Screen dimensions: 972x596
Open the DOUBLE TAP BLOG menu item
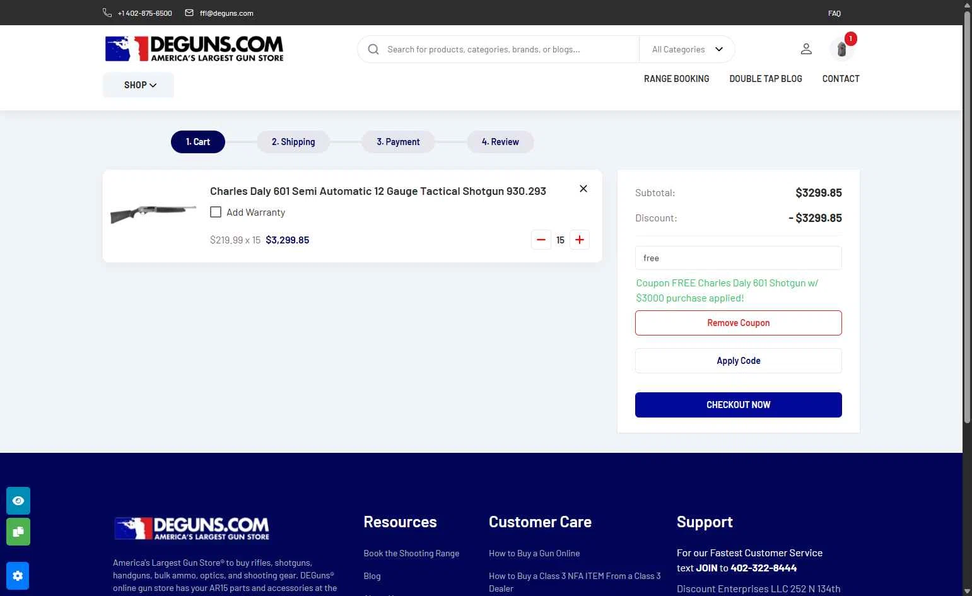(x=766, y=79)
